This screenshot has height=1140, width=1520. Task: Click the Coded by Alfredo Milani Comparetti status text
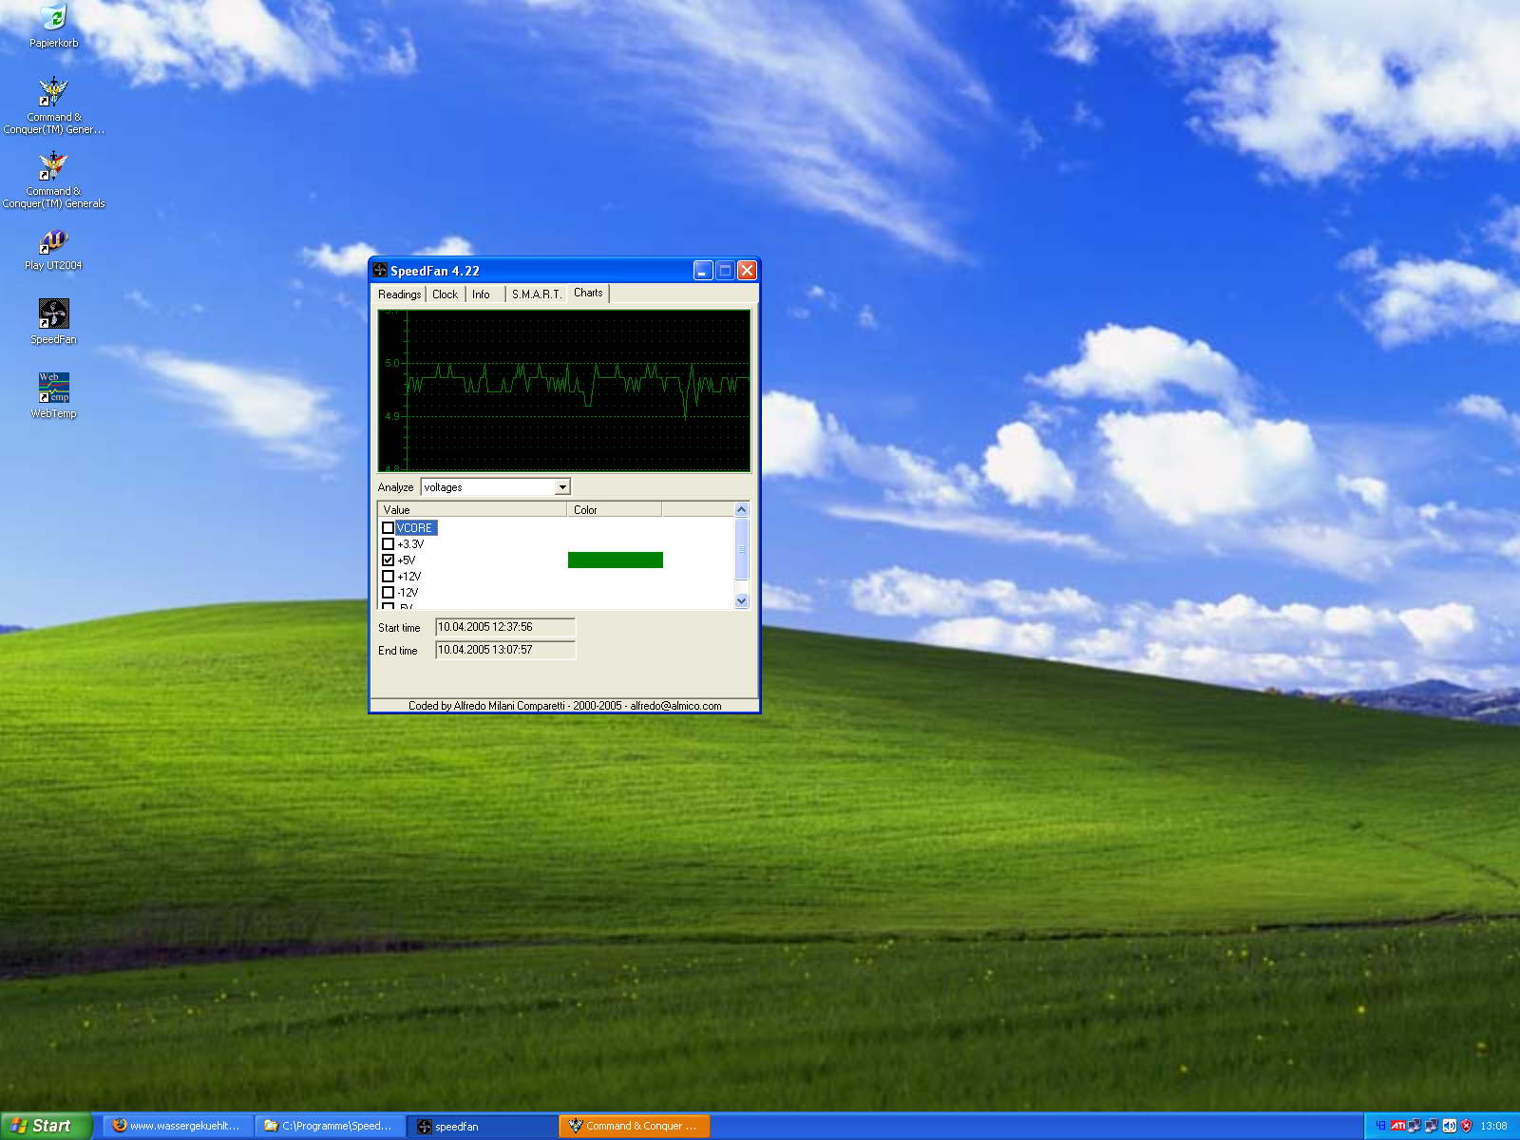(x=564, y=706)
